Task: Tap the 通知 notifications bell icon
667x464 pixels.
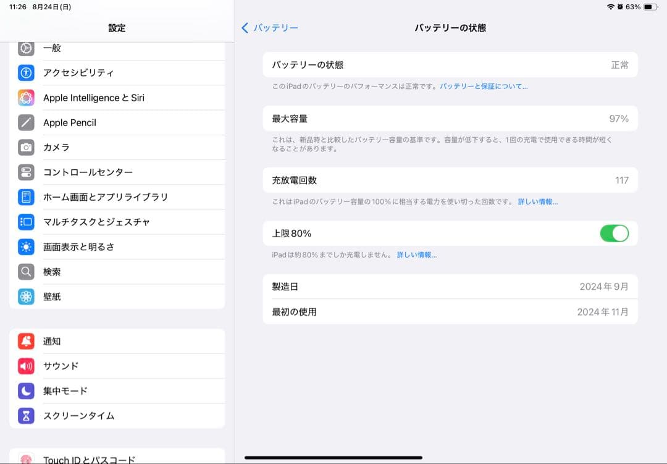Action: [x=25, y=341]
